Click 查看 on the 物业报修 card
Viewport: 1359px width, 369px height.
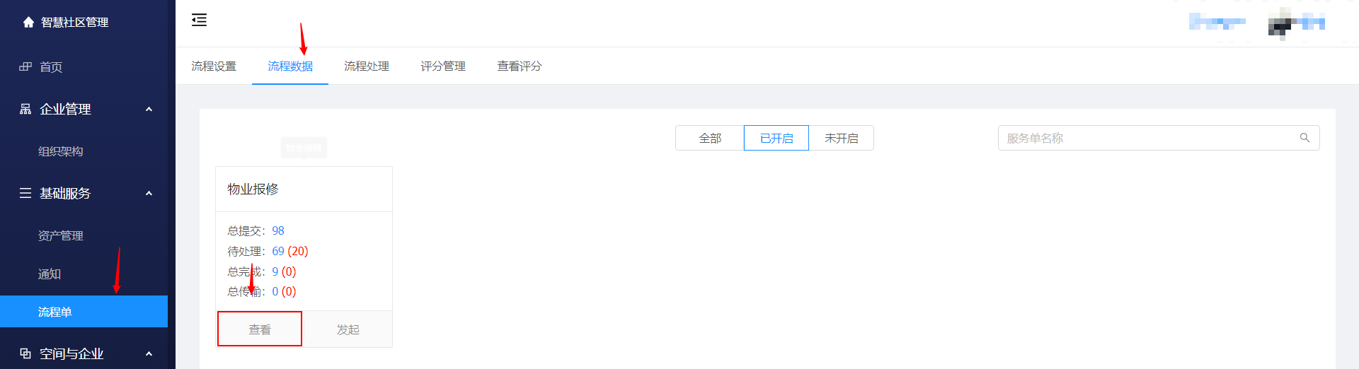click(260, 329)
